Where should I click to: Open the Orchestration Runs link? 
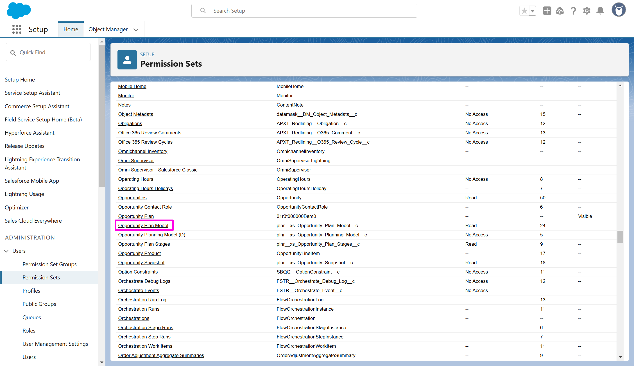pos(139,309)
